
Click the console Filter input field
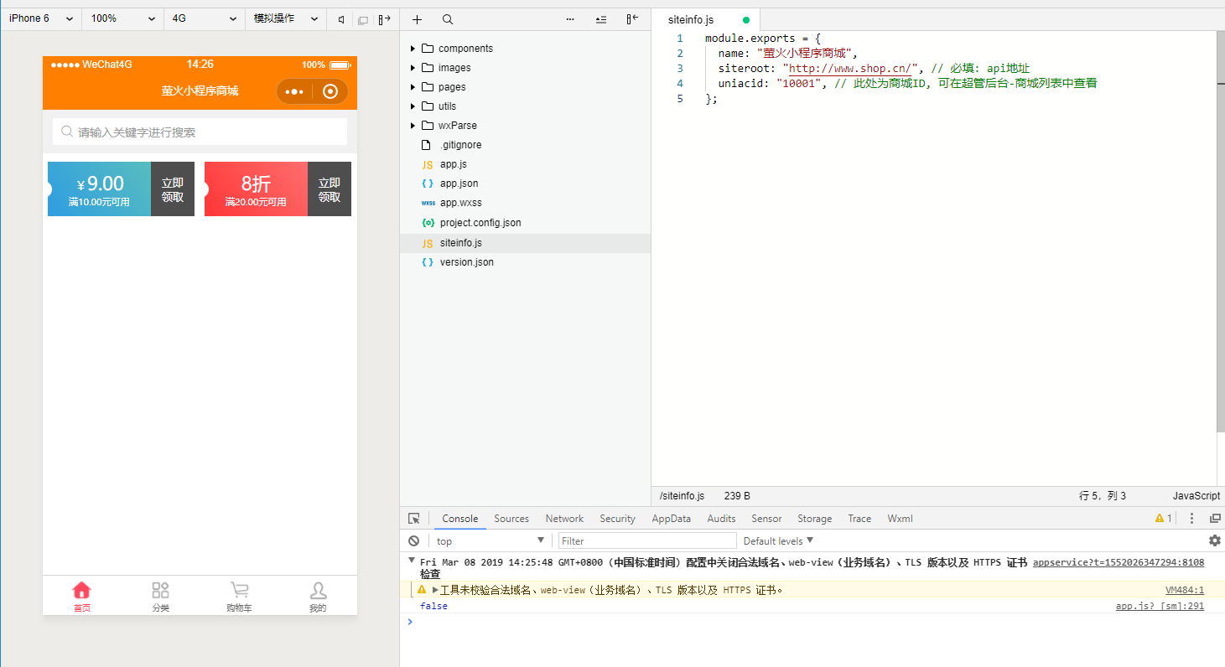(x=647, y=541)
